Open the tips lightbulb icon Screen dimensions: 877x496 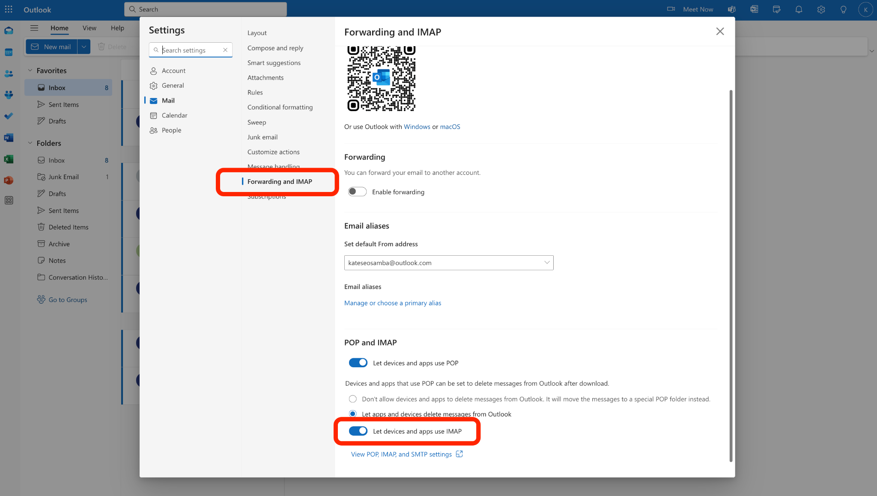pos(843,9)
